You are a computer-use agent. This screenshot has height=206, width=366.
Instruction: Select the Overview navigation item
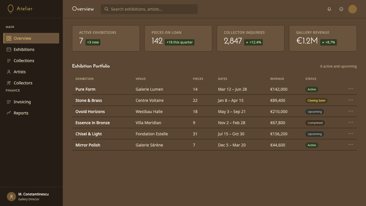coord(31,38)
